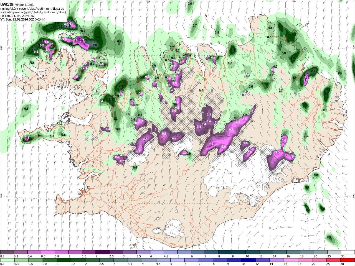The width and height of the screenshot is (355, 266).
Task: Click the pale grey snow-scale swatch after 25
Action: pos(334,252)
